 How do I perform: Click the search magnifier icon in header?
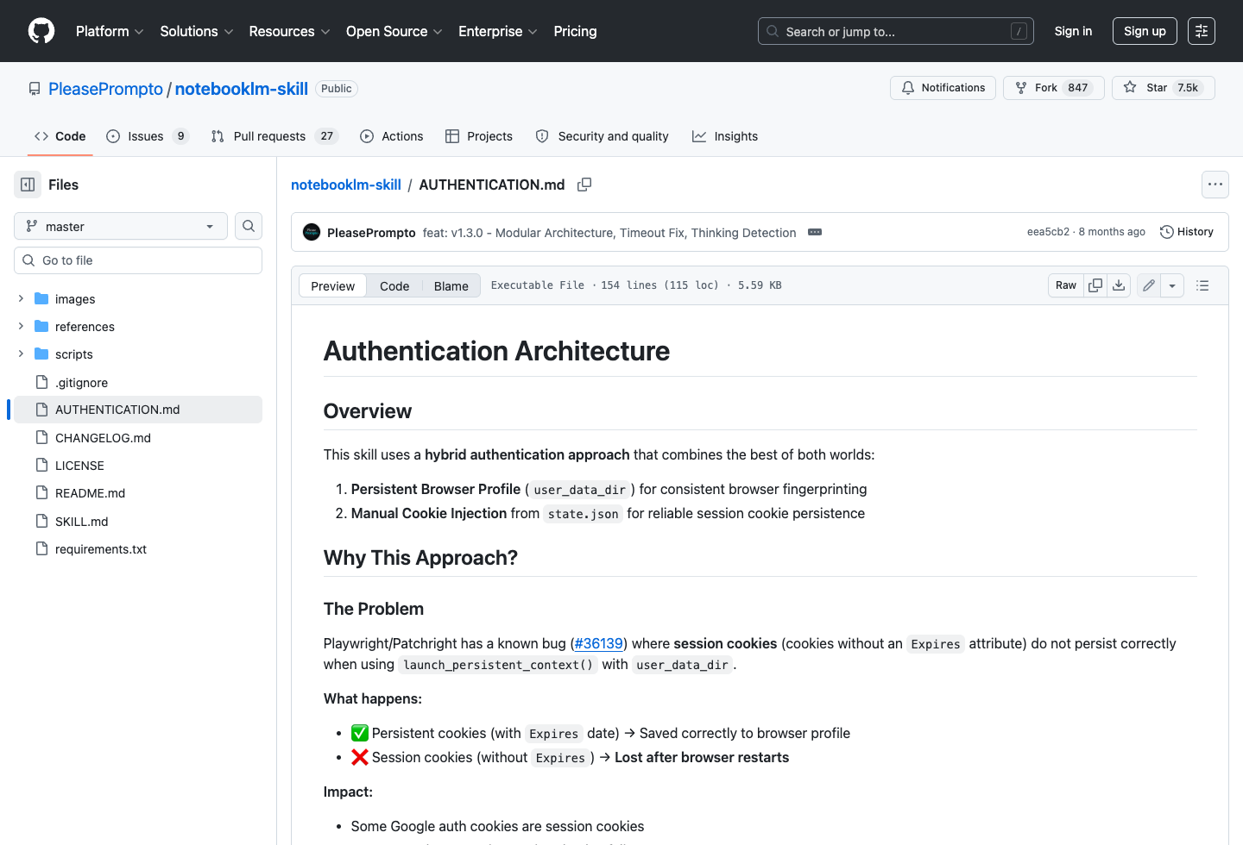(773, 31)
